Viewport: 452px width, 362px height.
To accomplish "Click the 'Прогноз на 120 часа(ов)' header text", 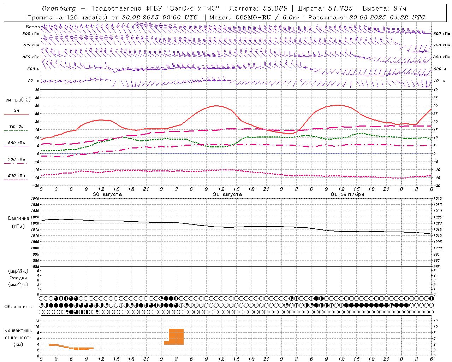I will (68, 17).
